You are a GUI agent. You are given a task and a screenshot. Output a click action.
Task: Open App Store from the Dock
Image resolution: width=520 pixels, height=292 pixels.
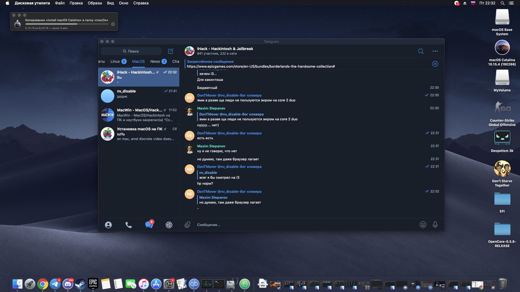tap(156, 283)
